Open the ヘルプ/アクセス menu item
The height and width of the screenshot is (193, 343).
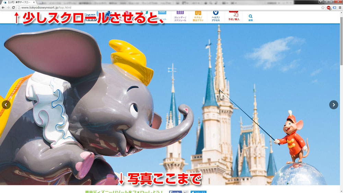pyautogui.click(x=216, y=16)
